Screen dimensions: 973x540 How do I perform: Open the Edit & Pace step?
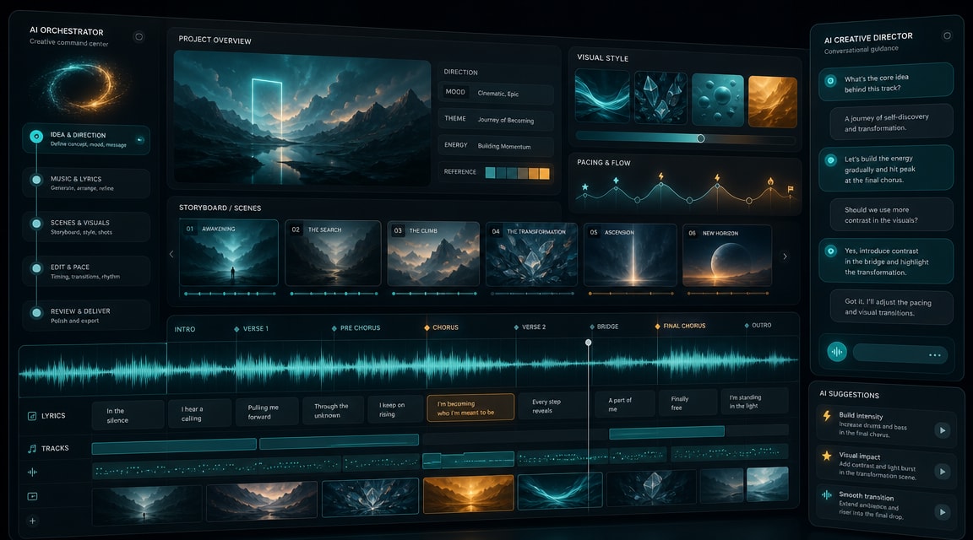pos(86,271)
